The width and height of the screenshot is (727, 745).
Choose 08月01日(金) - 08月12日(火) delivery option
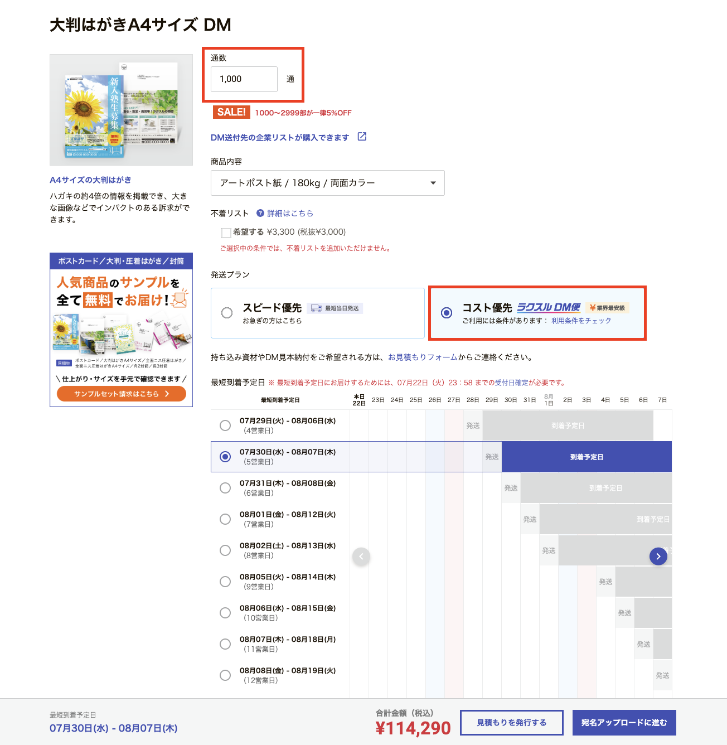225,519
